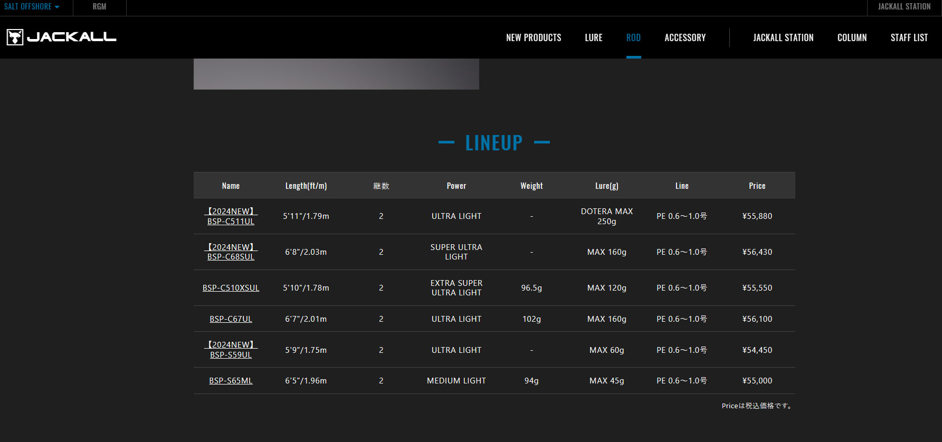
Task: Click the gray product image banner
Action: pos(336,74)
